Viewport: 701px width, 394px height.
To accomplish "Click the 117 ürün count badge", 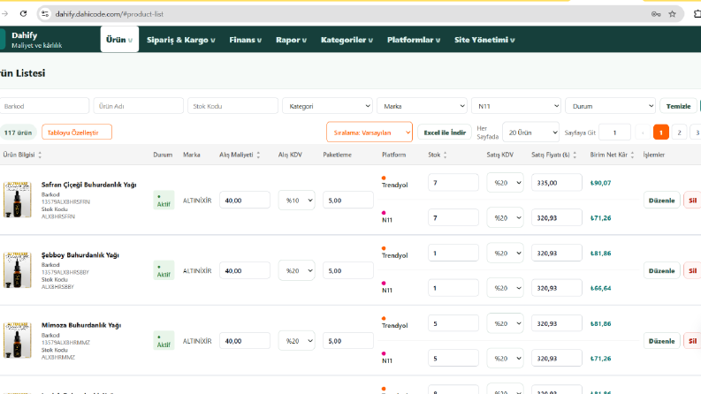I will click(18, 133).
